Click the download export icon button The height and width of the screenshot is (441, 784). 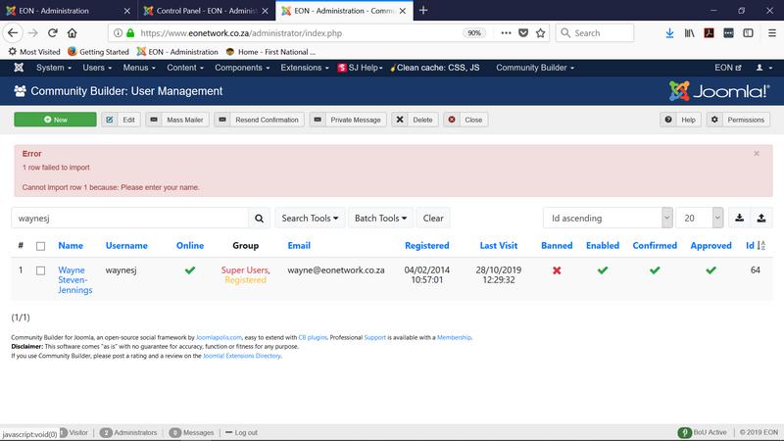740,218
